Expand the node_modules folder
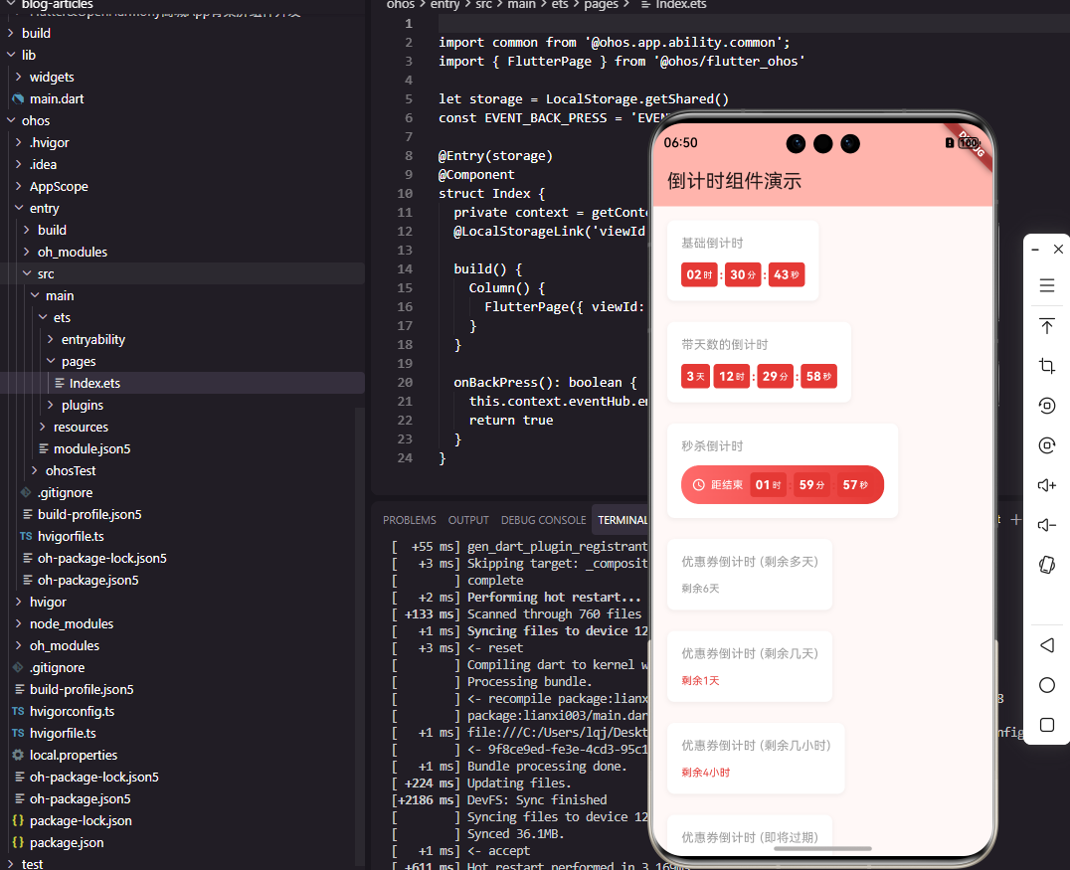This screenshot has height=870, width=1070. click(19, 623)
